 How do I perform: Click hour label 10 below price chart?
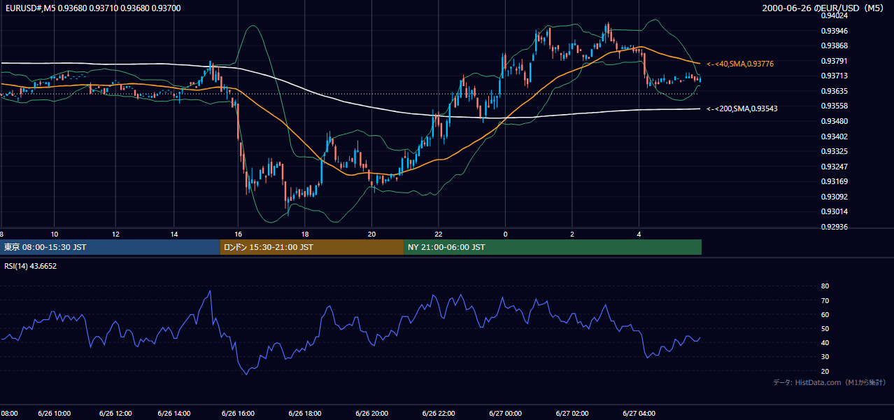pyautogui.click(x=55, y=234)
